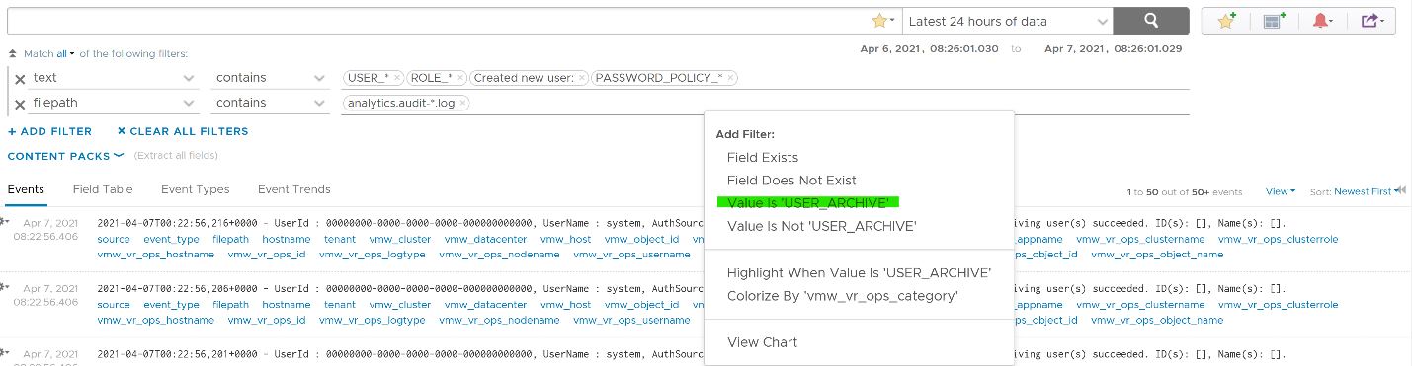Delete the PASSWORD_POLICY_* filter chip
Screen dimensions: 1412x366
(730, 78)
